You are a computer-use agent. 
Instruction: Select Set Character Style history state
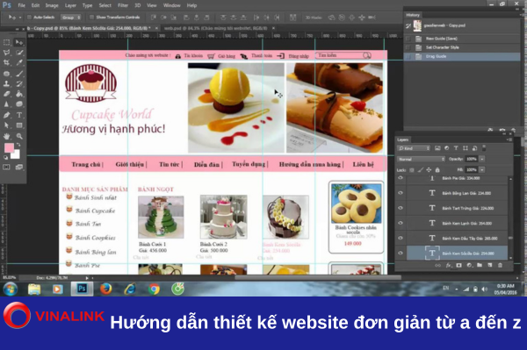[x=462, y=47]
